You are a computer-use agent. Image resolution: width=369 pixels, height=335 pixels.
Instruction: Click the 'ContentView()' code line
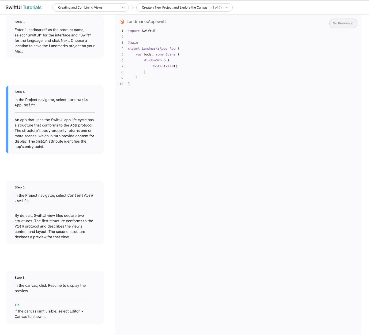(165, 66)
